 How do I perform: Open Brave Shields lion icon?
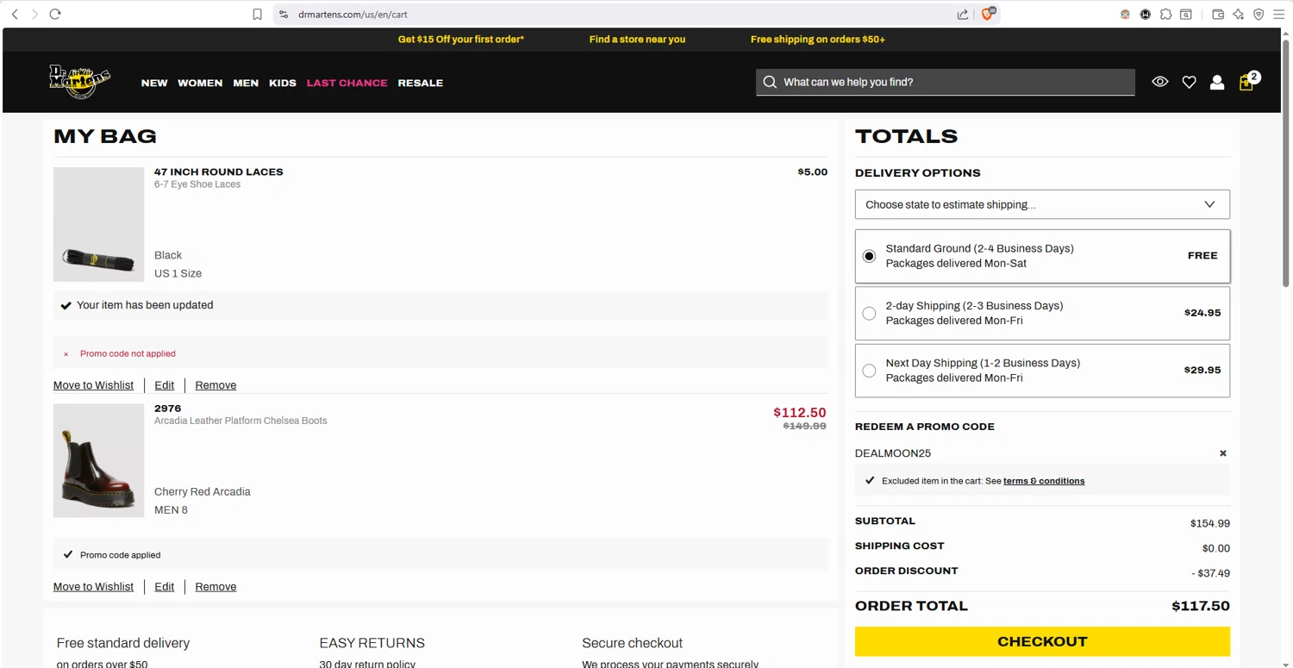[x=988, y=14]
